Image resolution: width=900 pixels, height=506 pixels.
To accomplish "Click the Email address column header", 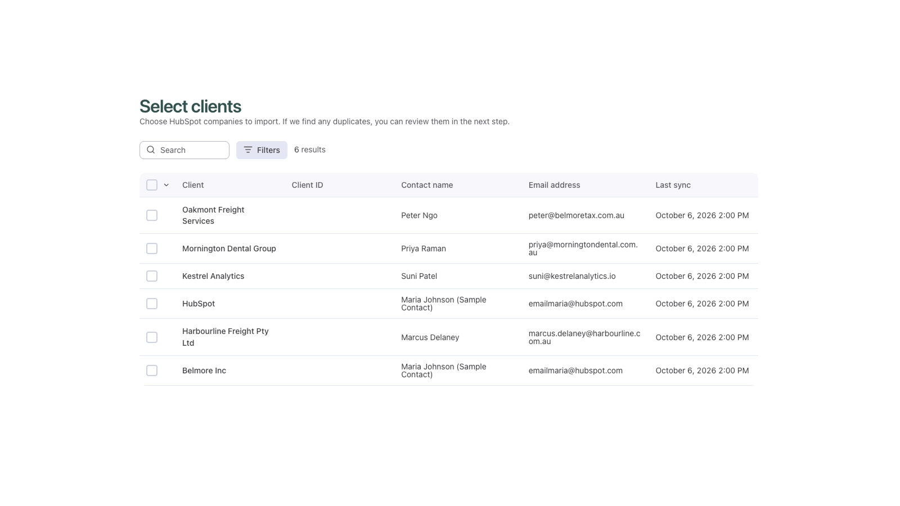I will 554,185.
